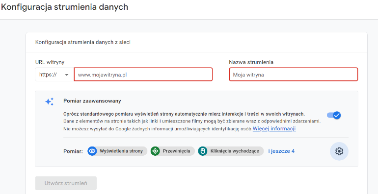Open the Więcej informacji link
378x194 pixels.
click(274, 128)
